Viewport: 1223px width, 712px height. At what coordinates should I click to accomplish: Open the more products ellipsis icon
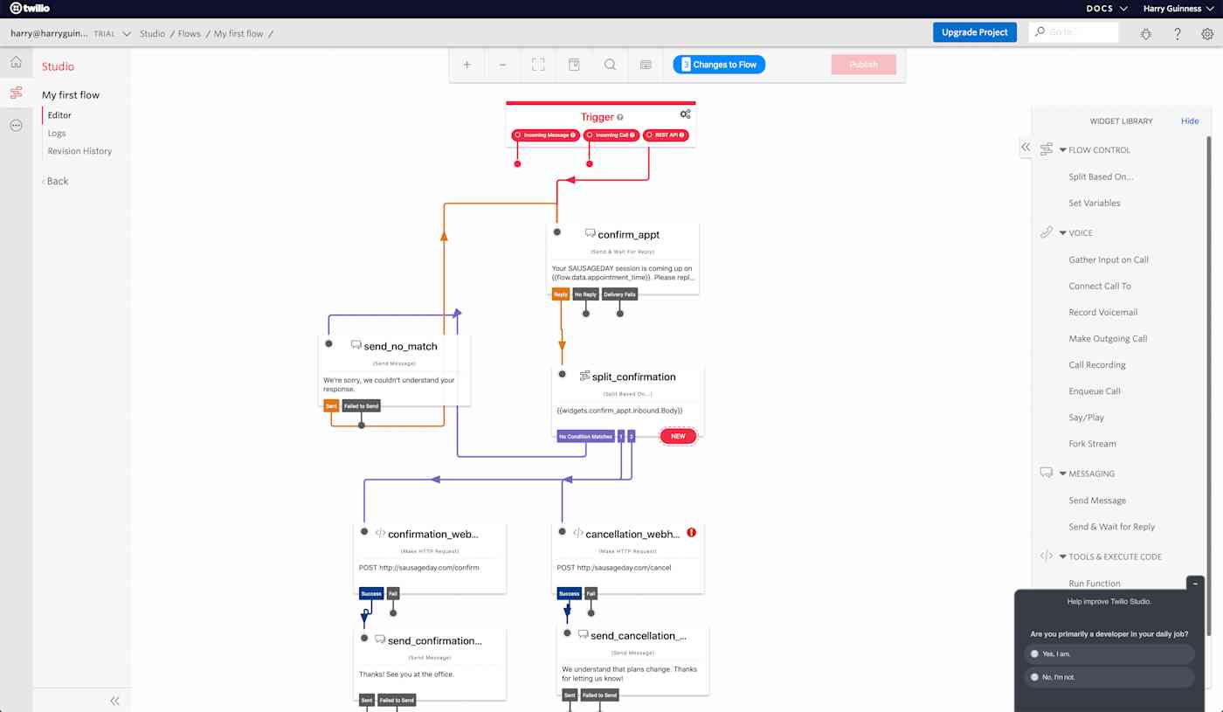pos(16,125)
